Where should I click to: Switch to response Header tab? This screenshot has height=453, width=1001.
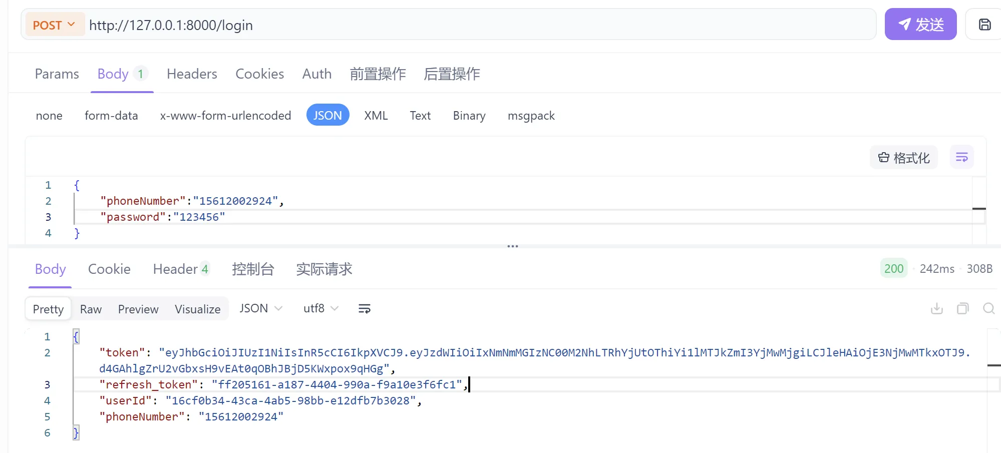181,269
